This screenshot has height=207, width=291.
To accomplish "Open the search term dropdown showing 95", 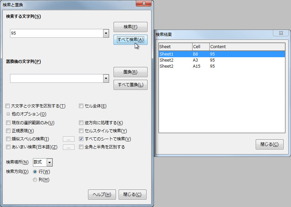I will 106,33.
